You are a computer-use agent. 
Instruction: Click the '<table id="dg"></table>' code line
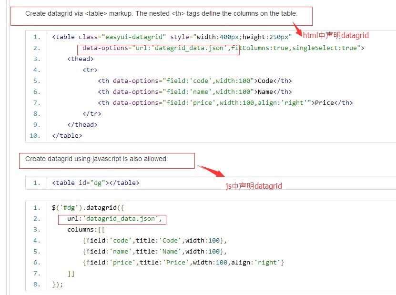coord(96,183)
